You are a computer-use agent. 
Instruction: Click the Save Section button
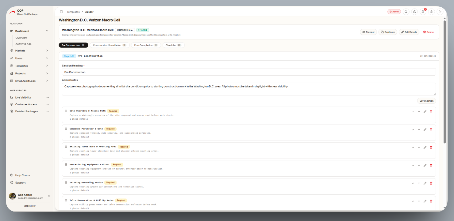tap(426, 101)
